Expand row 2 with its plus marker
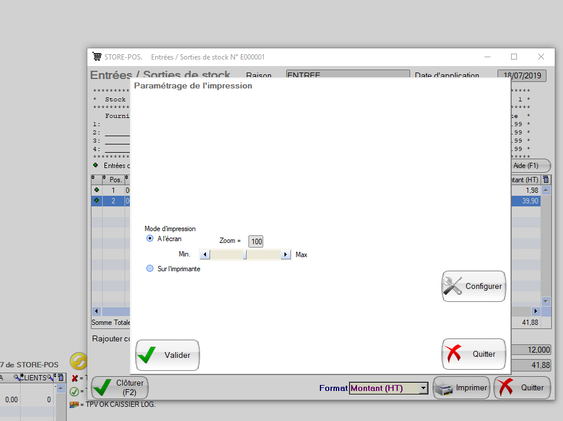This screenshot has width=563, height=421. [x=96, y=201]
